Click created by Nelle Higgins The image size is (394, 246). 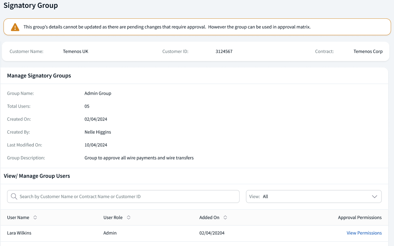pos(98,132)
